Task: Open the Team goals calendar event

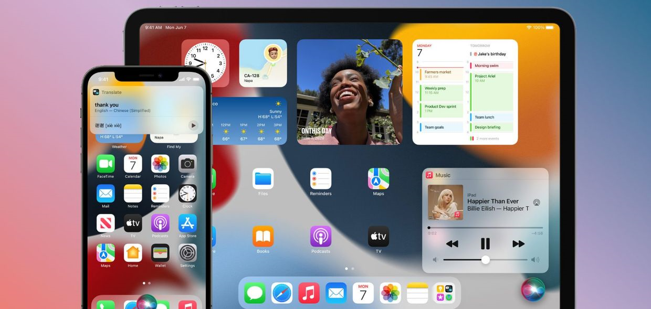Action: tap(442, 127)
